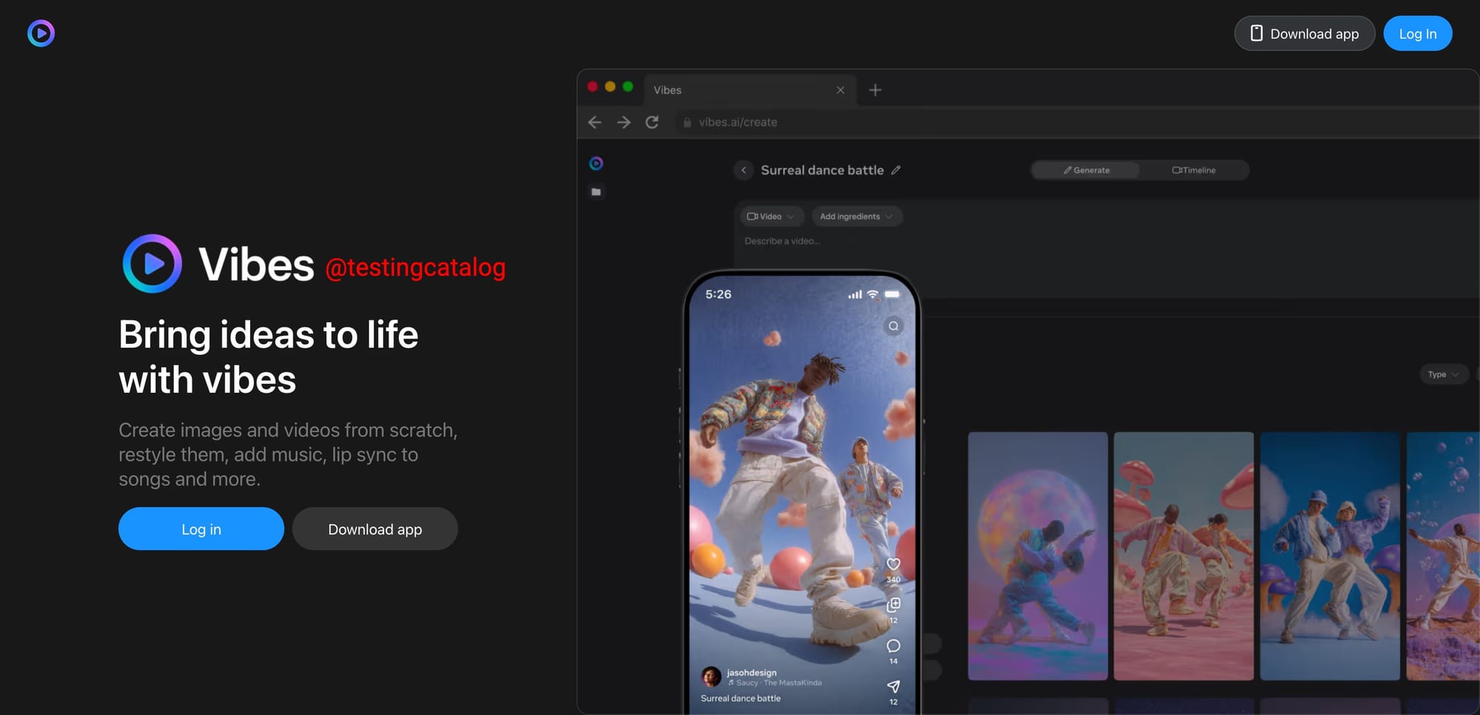Click the Vibes logo in top-left corner
The width and height of the screenshot is (1480, 715).
(41, 33)
